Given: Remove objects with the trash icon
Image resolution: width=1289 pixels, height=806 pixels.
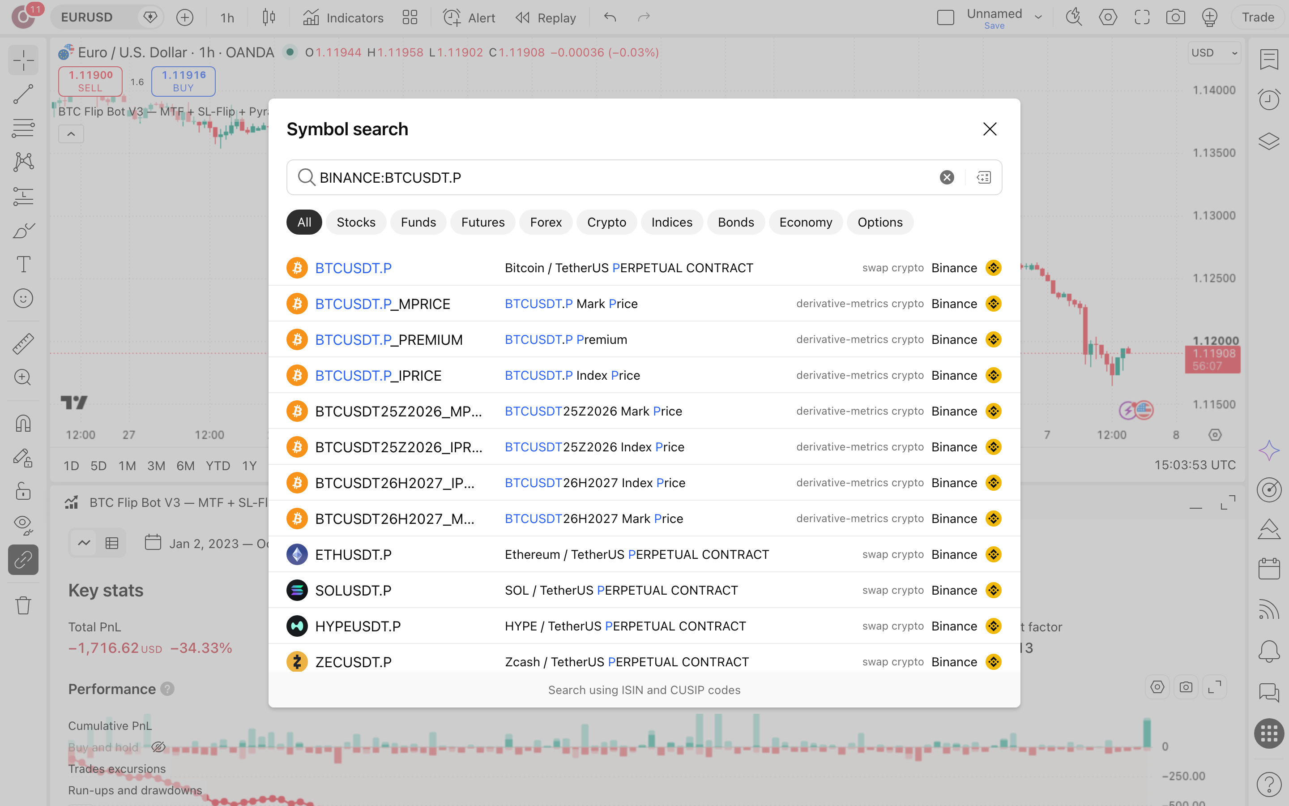Looking at the screenshot, I should pos(23,605).
